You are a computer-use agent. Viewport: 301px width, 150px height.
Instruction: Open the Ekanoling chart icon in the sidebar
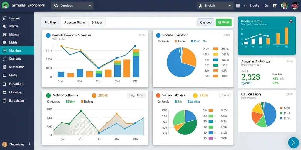click(5, 92)
